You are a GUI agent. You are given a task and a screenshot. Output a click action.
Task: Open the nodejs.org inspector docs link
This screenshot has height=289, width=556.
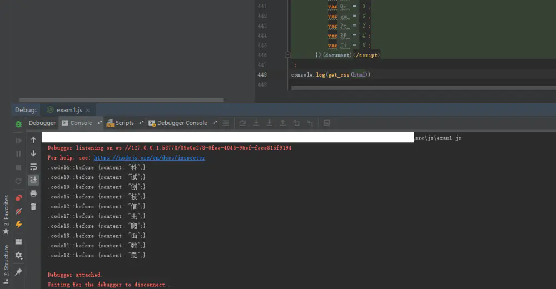click(149, 157)
